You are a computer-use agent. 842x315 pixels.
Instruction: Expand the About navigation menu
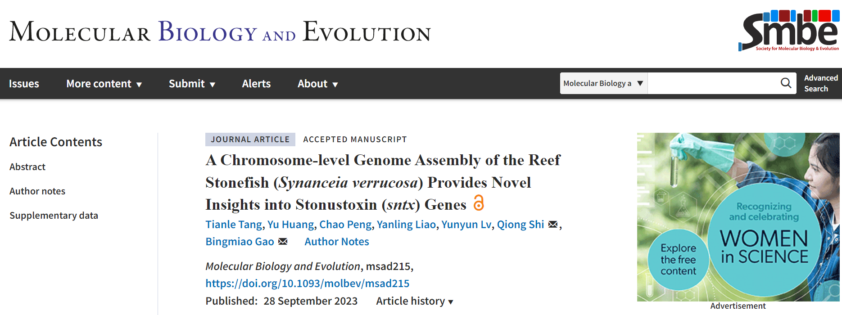coord(317,84)
